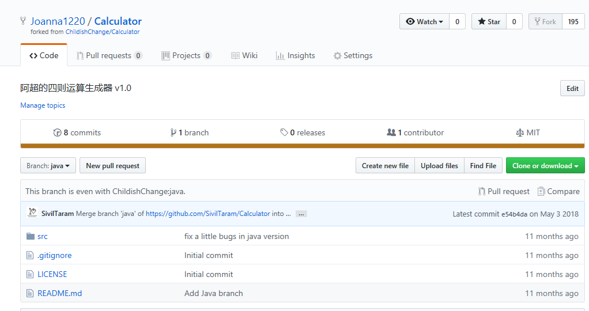Open the Watch dropdown
The height and width of the screenshot is (311, 589).
click(424, 21)
